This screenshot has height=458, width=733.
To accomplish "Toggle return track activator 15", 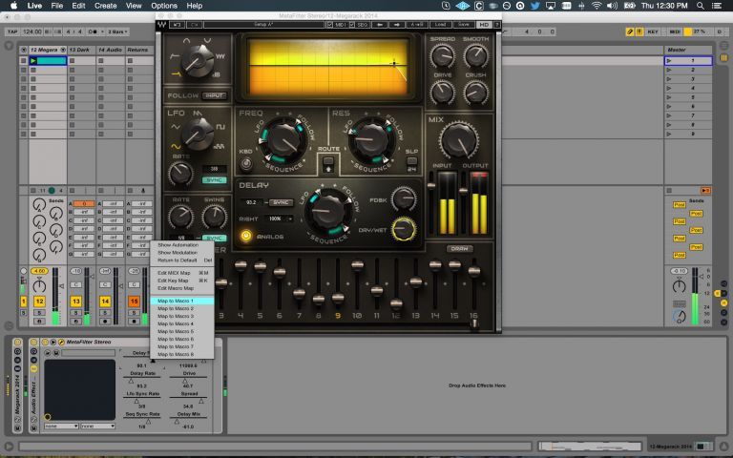I will (134, 302).
